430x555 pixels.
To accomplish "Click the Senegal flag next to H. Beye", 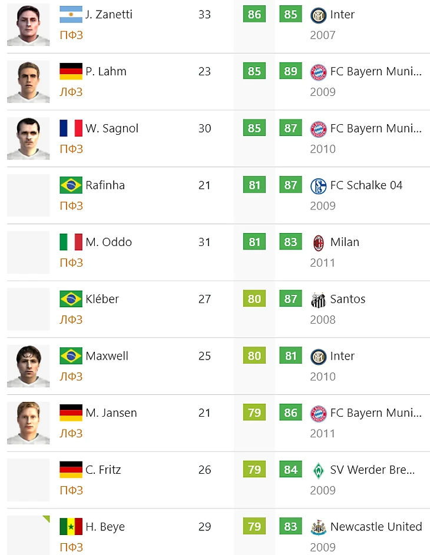I will point(71,527).
